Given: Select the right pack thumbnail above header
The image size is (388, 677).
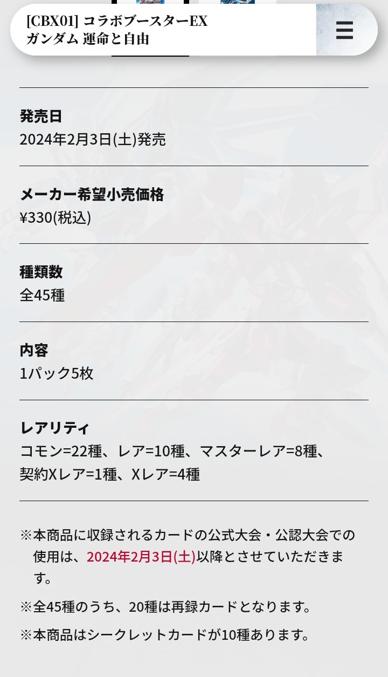Looking at the screenshot, I should click(x=237, y=3).
